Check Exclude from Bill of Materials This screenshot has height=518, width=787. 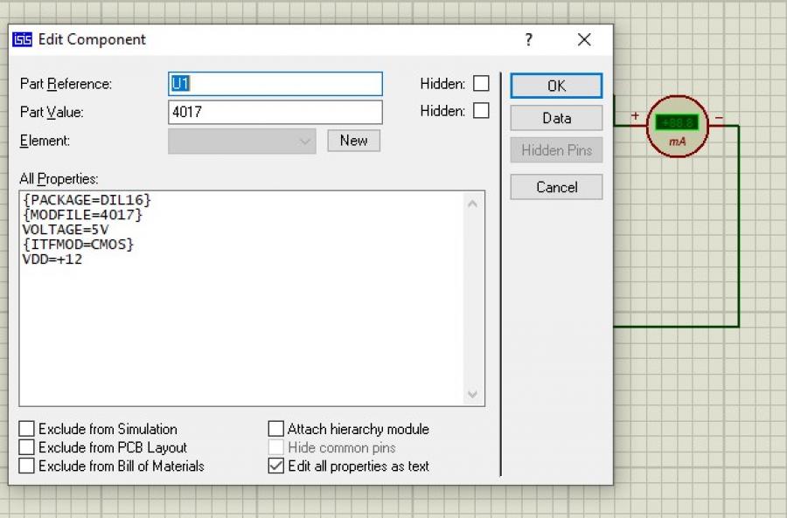[27, 466]
